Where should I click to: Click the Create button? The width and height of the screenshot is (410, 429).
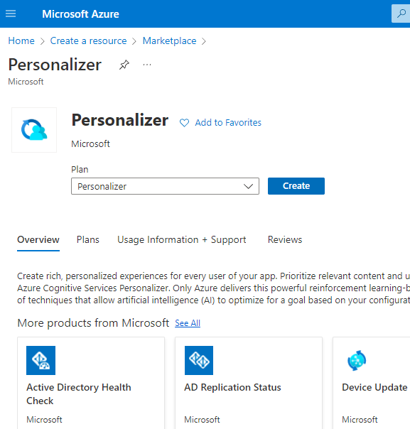point(296,186)
